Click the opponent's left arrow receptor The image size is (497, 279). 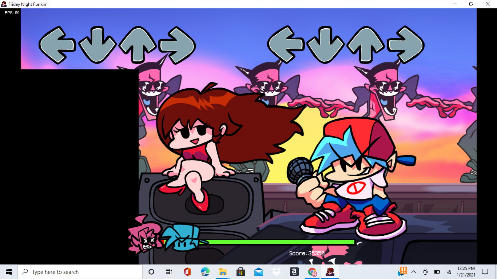pyautogui.click(x=57, y=45)
